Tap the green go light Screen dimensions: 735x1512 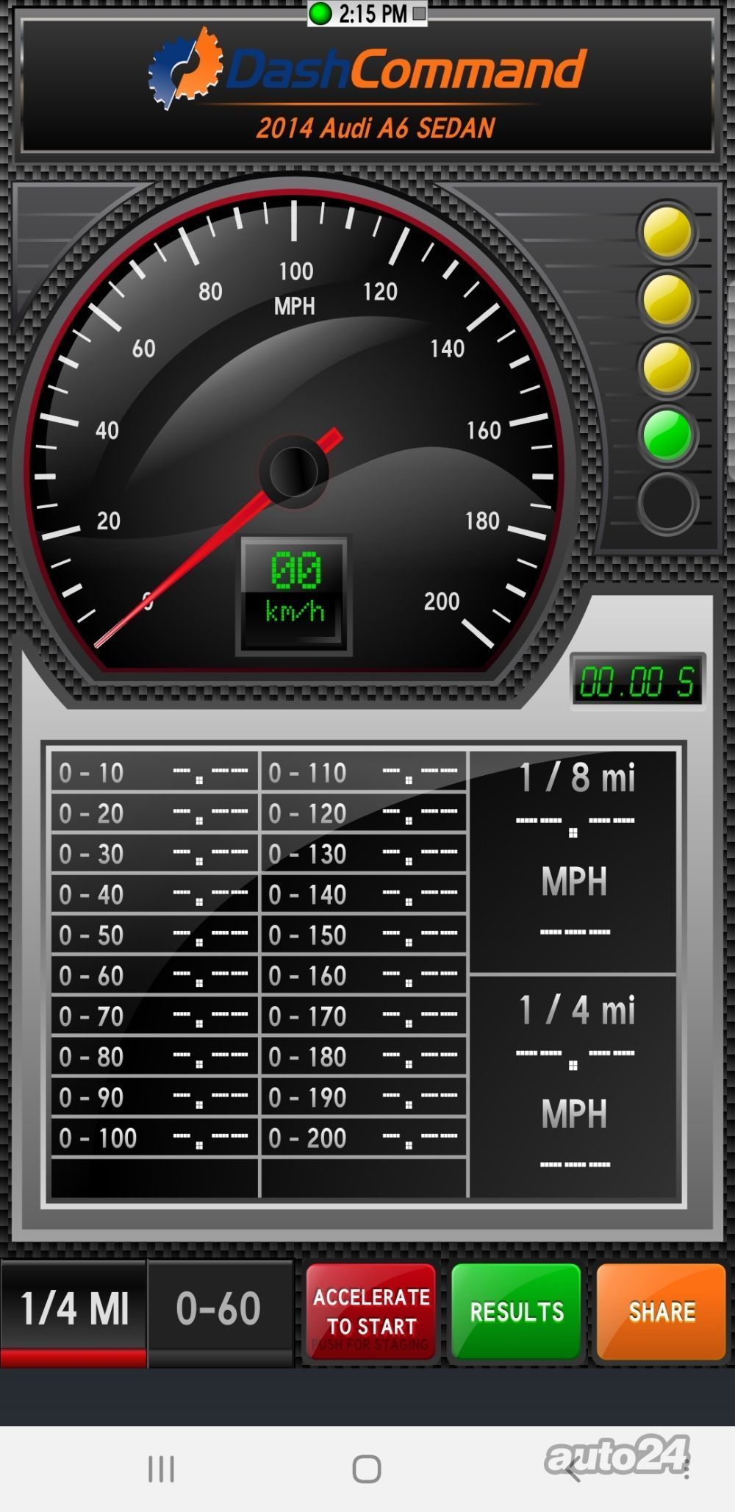pos(667,435)
